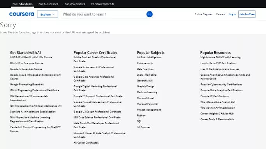
Task: Open Microsoft Power BI subject link
Action: click(x=147, y=104)
